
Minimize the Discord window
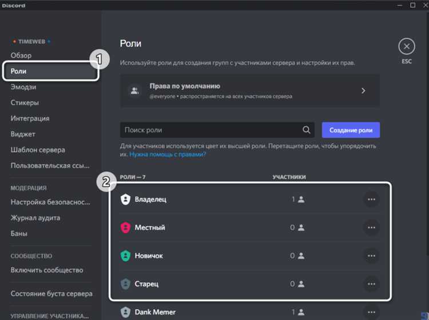[400, 5]
